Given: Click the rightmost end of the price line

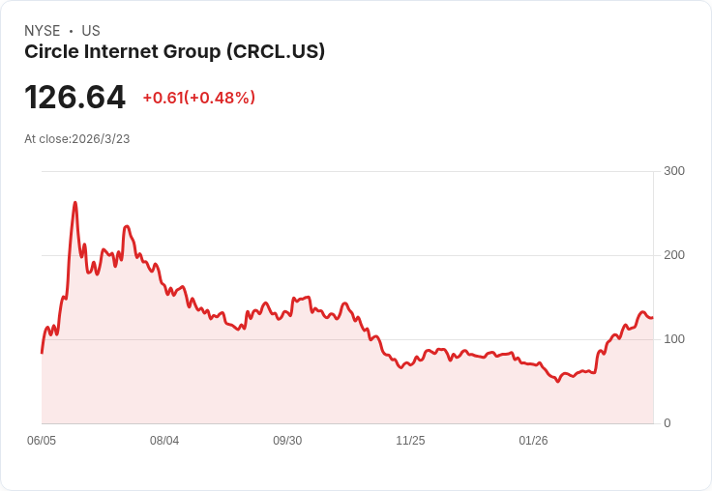Looking at the screenshot, I should 652,318.
